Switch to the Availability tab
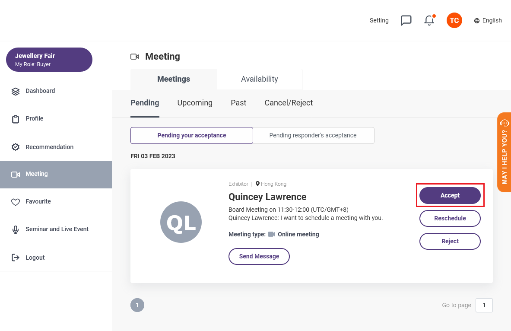 [x=260, y=79]
